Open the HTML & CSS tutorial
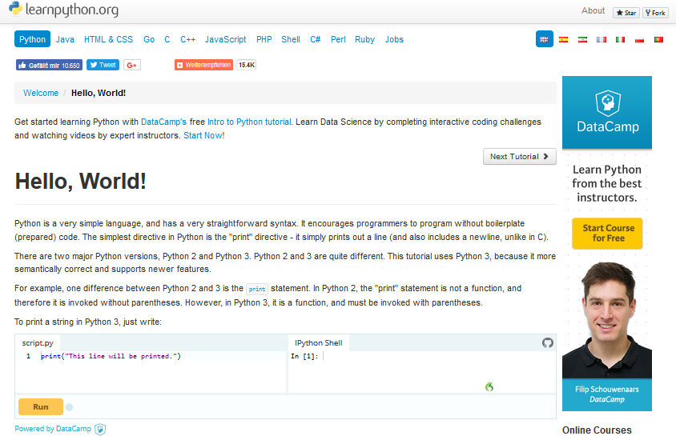 click(108, 39)
